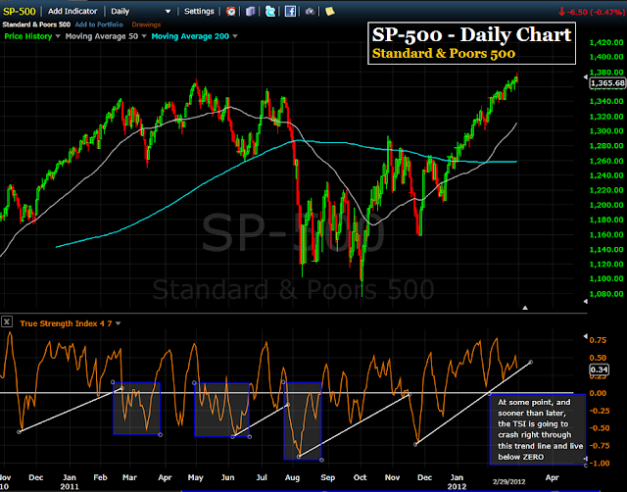This screenshot has width=627, height=492.
Task: Click the 2012 year label on time axis
Action: click(457, 487)
